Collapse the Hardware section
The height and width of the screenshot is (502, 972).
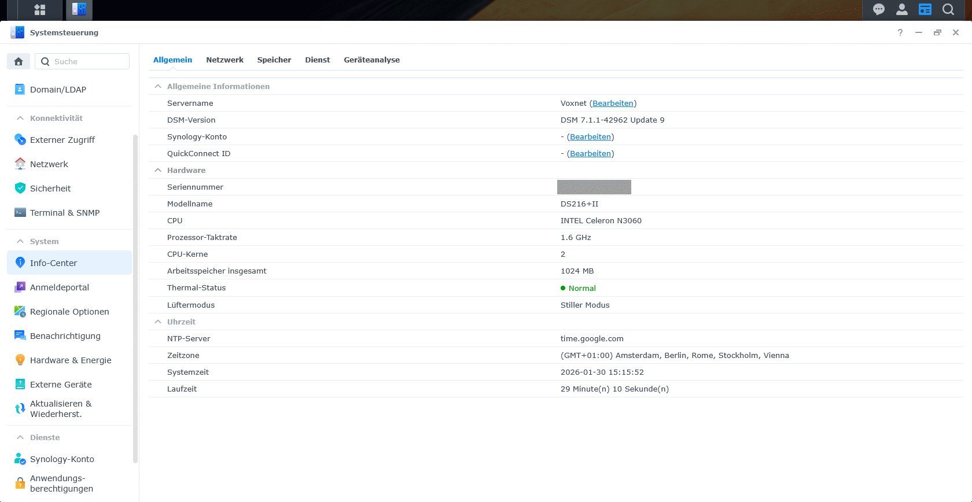(x=158, y=170)
